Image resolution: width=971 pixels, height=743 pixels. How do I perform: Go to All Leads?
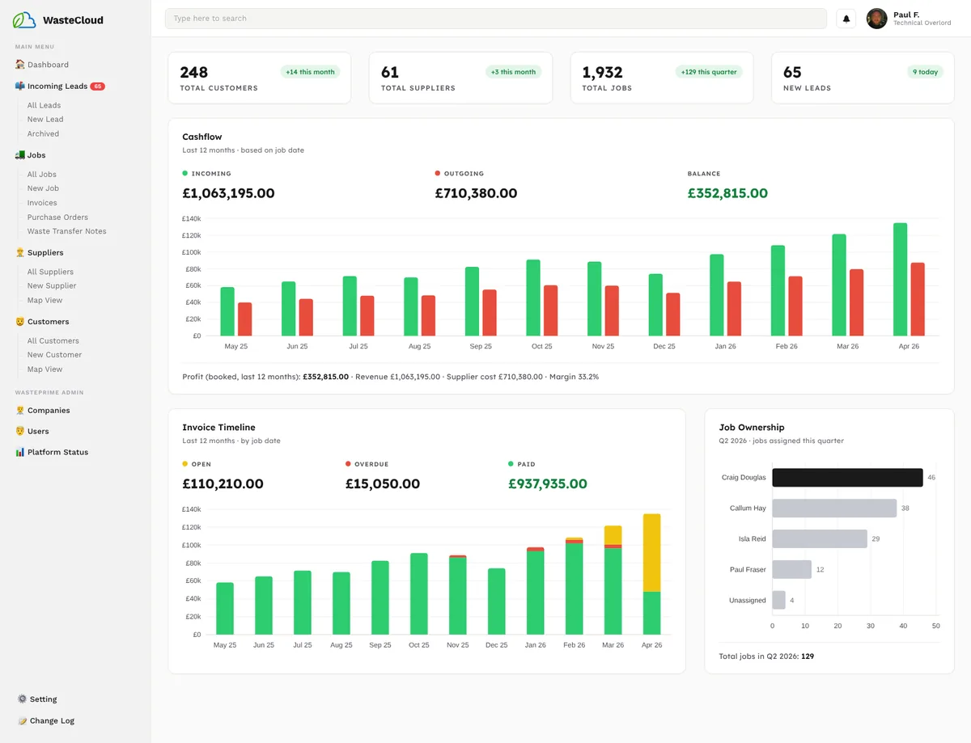44,105
